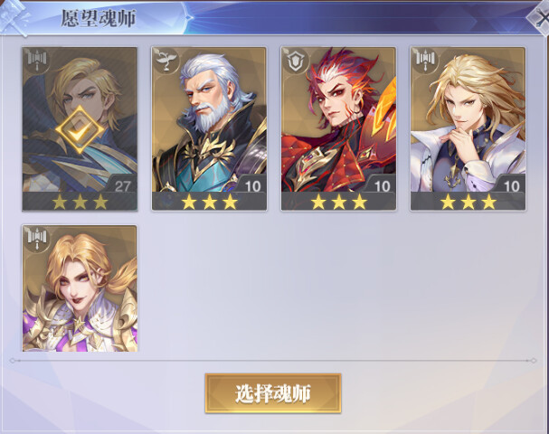Click the level 27 badge on first card
This screenshot has height=434, width=549.
click(x=122, y=185)
